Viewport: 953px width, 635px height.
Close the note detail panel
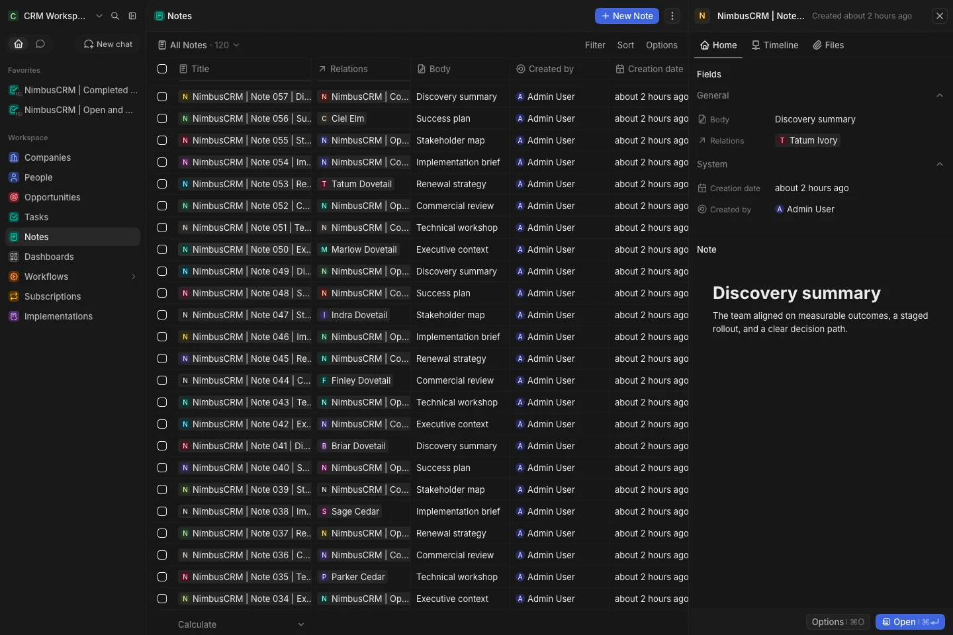click(x=940, y=16)
